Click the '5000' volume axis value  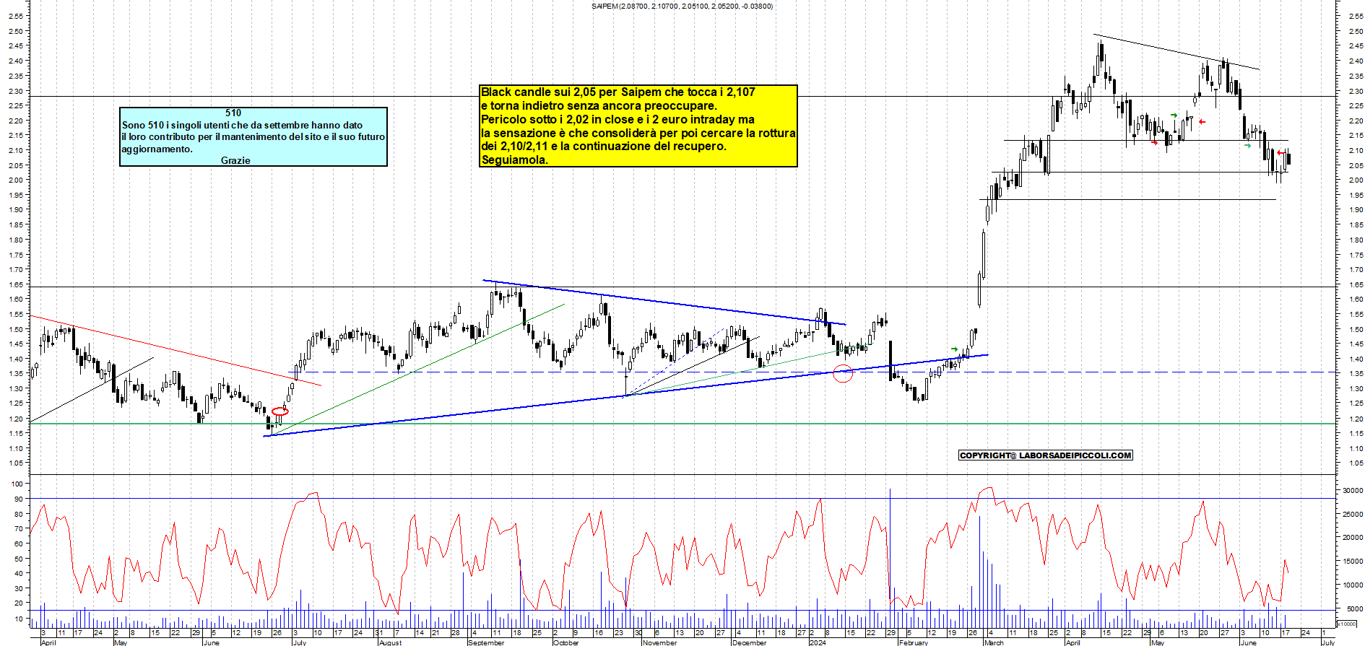pyautogui.click(x=1355, y=609)
